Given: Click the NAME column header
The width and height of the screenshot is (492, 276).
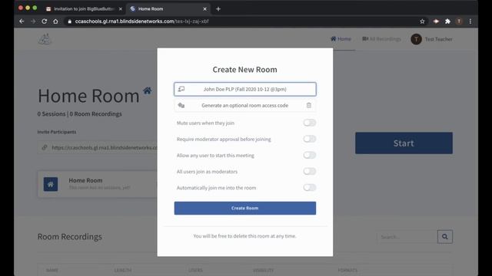Looking at the screenshot, I should click(x=52, y=270).
